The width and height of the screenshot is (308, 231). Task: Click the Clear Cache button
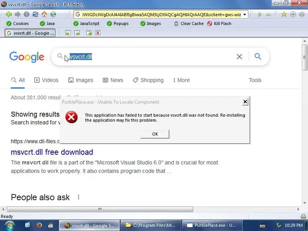pos(189,23)
